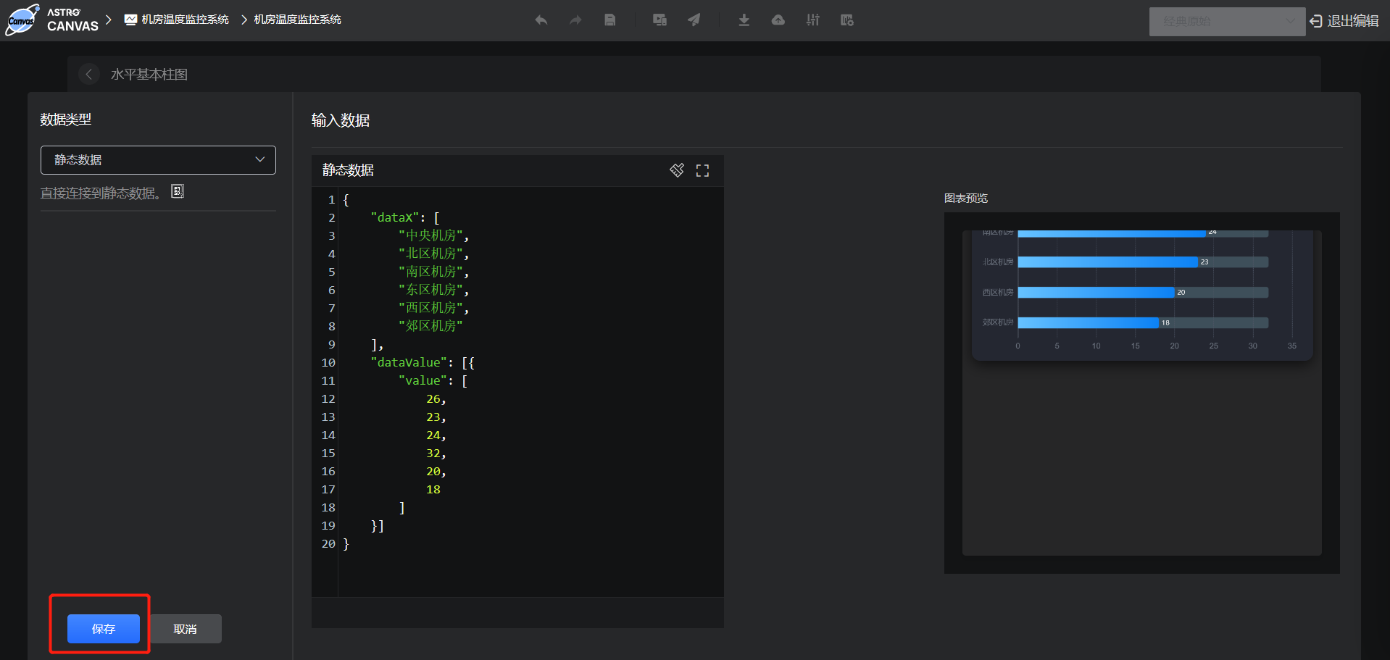Click the preview screen icon in toolbar
Image resolution: width=1390 pixels, height=660 pixels.
coord(659,20)
